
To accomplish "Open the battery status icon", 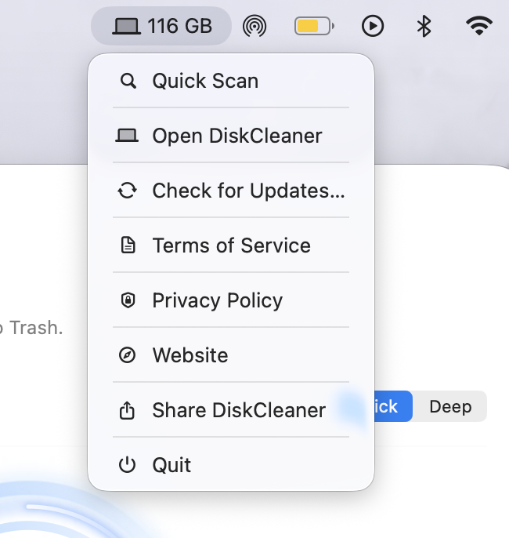I will (x=314, y=26).
